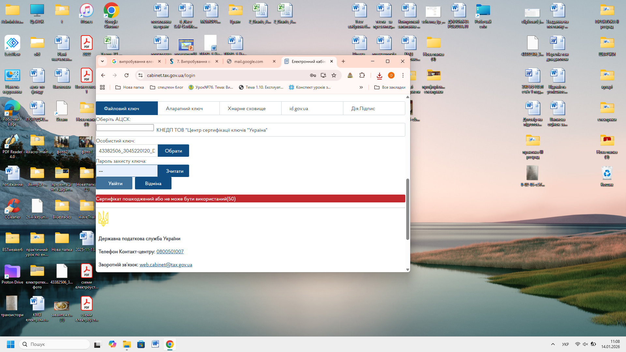Image resolution: width=626 pixels, height=352 pixels.
Task: Open Chrome extensions puzzle icon
Action: pyautogui.click(x=362, y=75)
